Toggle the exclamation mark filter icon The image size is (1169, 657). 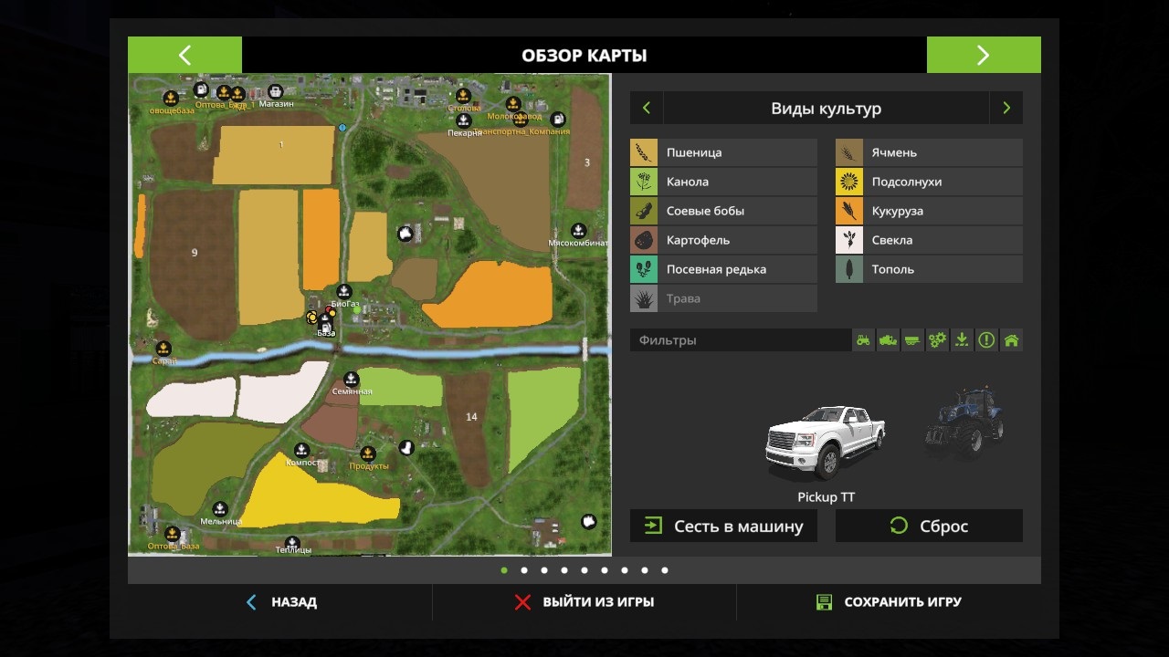(986, 340)
